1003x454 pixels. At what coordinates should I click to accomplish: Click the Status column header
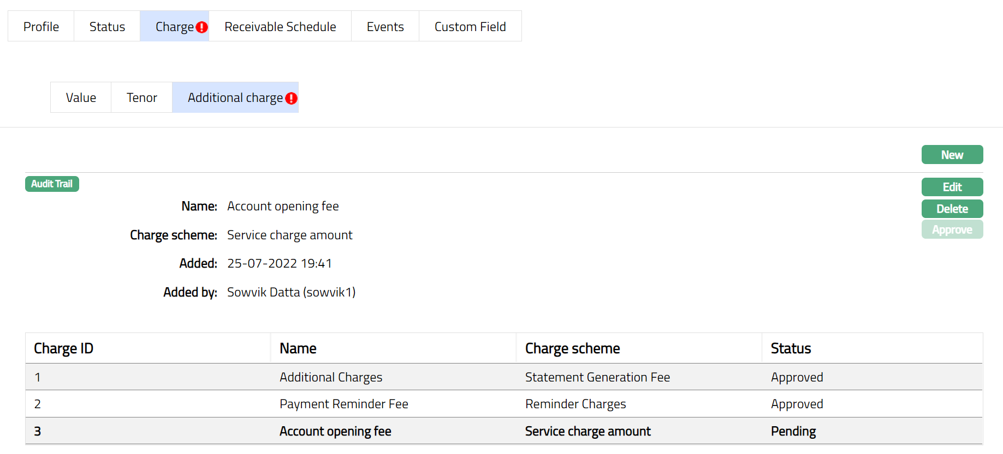(791, 348)
